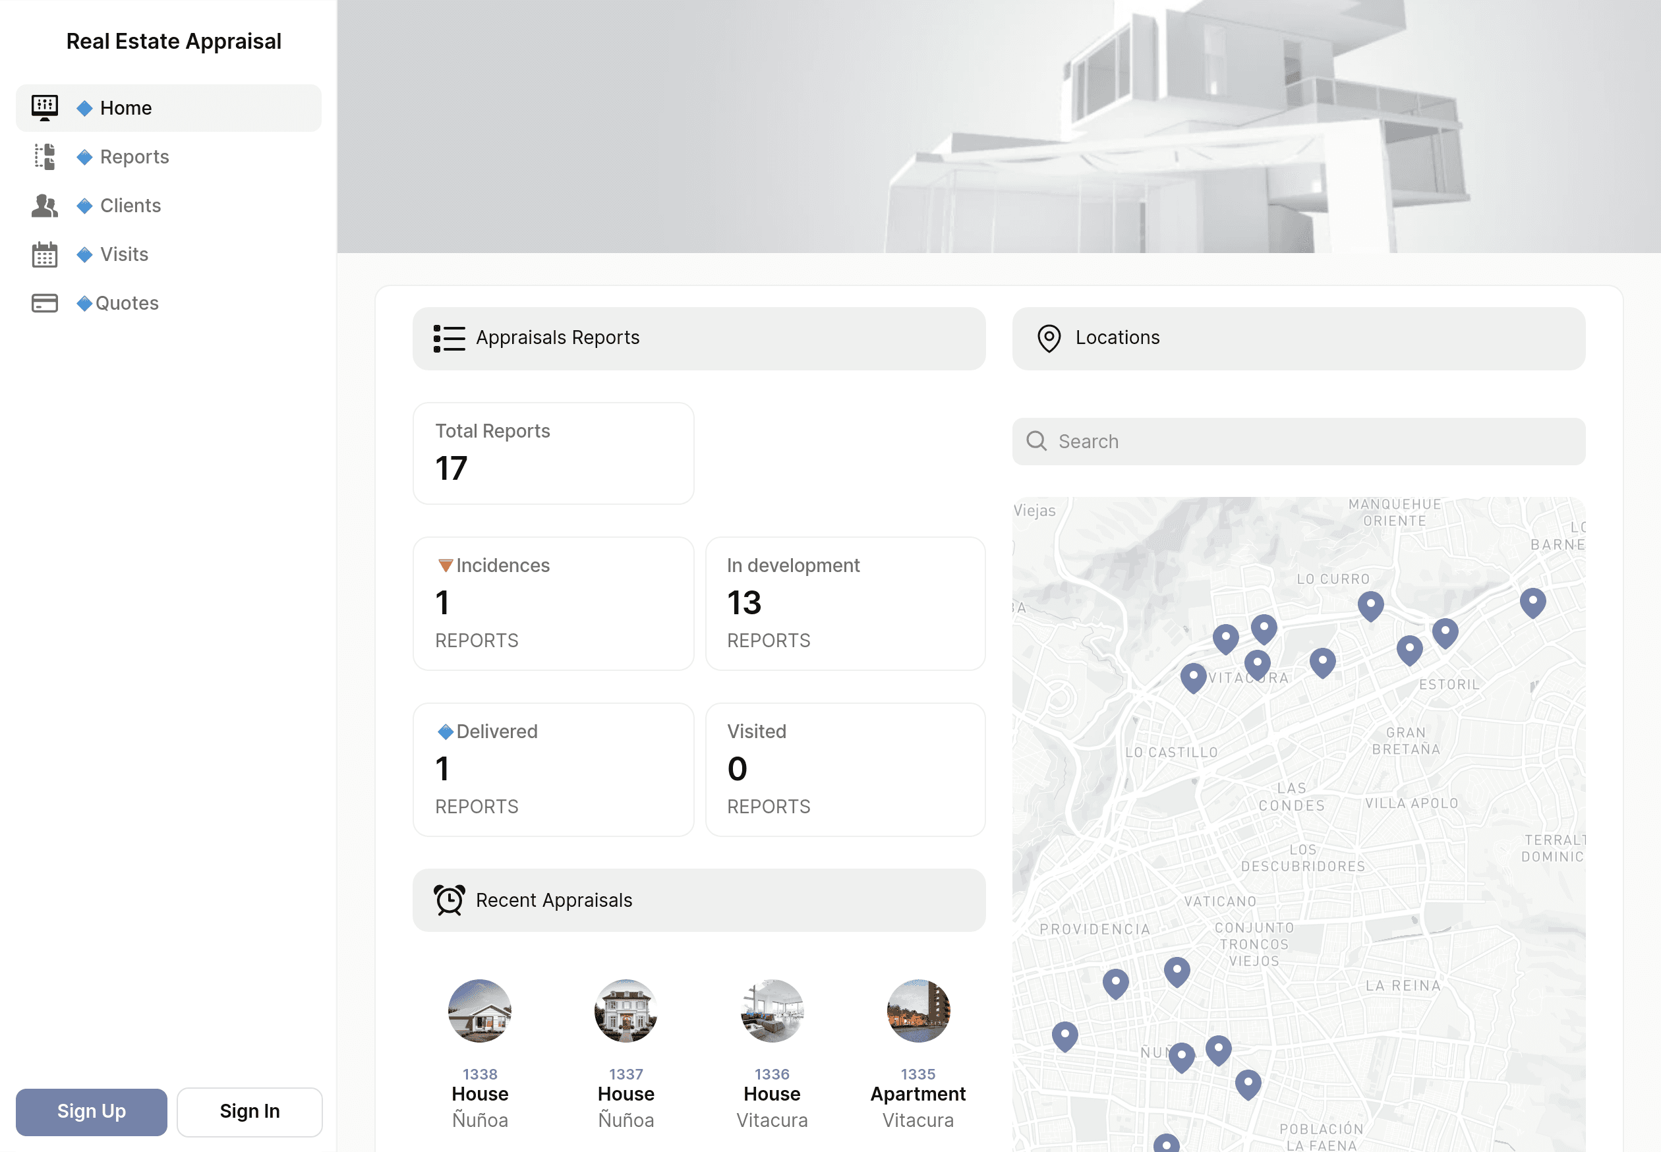The width and height of the screenshot is (1661, 1152).
Task: Open appraisal 1337 house thumbnail
Action: [626, 1010]
